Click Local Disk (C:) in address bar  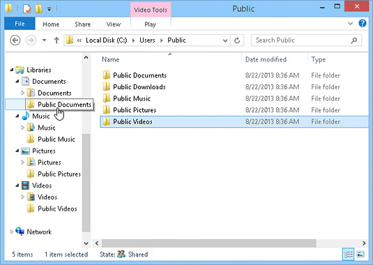107,40
